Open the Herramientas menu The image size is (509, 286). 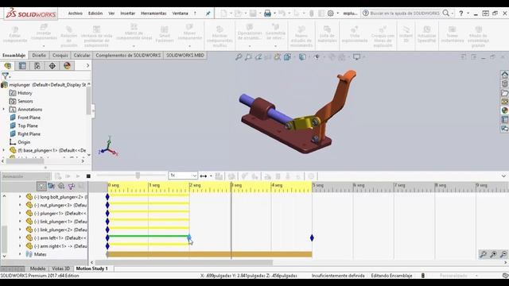click(153, 14)
